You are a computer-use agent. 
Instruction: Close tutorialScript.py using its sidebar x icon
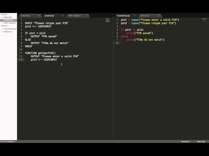point(2,29)
